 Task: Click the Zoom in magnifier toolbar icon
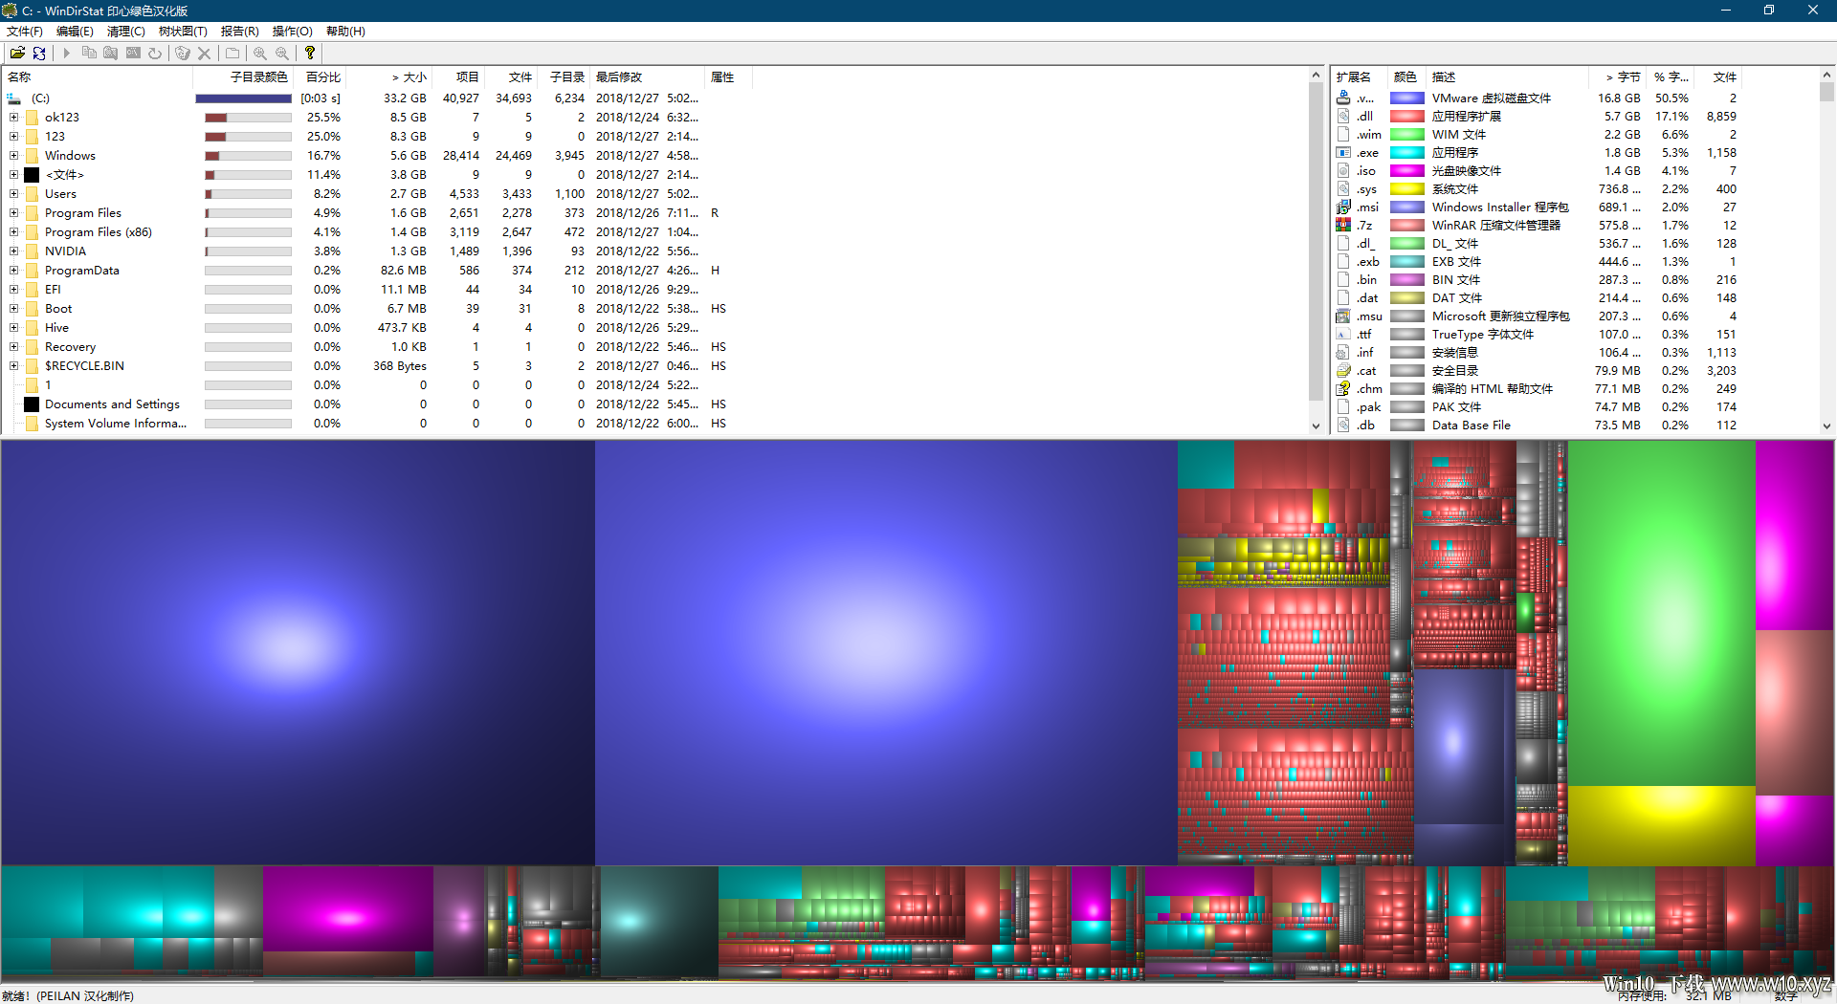pyautogui.click(x=260, y=54)
